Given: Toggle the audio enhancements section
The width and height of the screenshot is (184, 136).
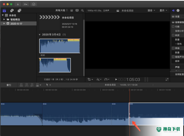Looking at the screenshot, I should click(173, 22).
